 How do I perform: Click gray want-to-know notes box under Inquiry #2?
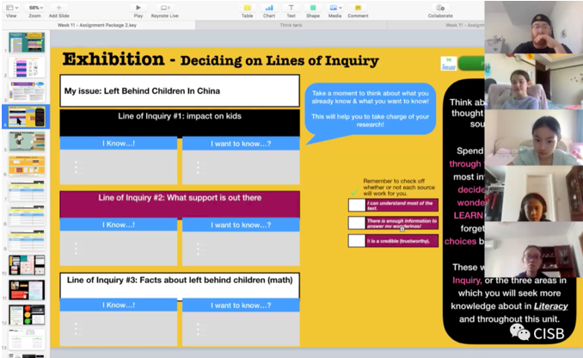click(x=241, y=248)
